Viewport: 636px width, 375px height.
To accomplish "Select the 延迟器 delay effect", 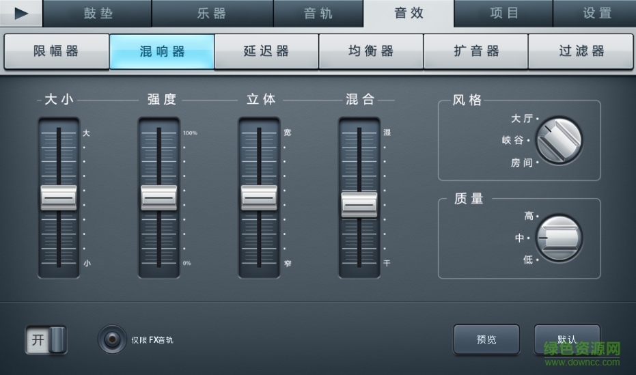I will point(266,51).
